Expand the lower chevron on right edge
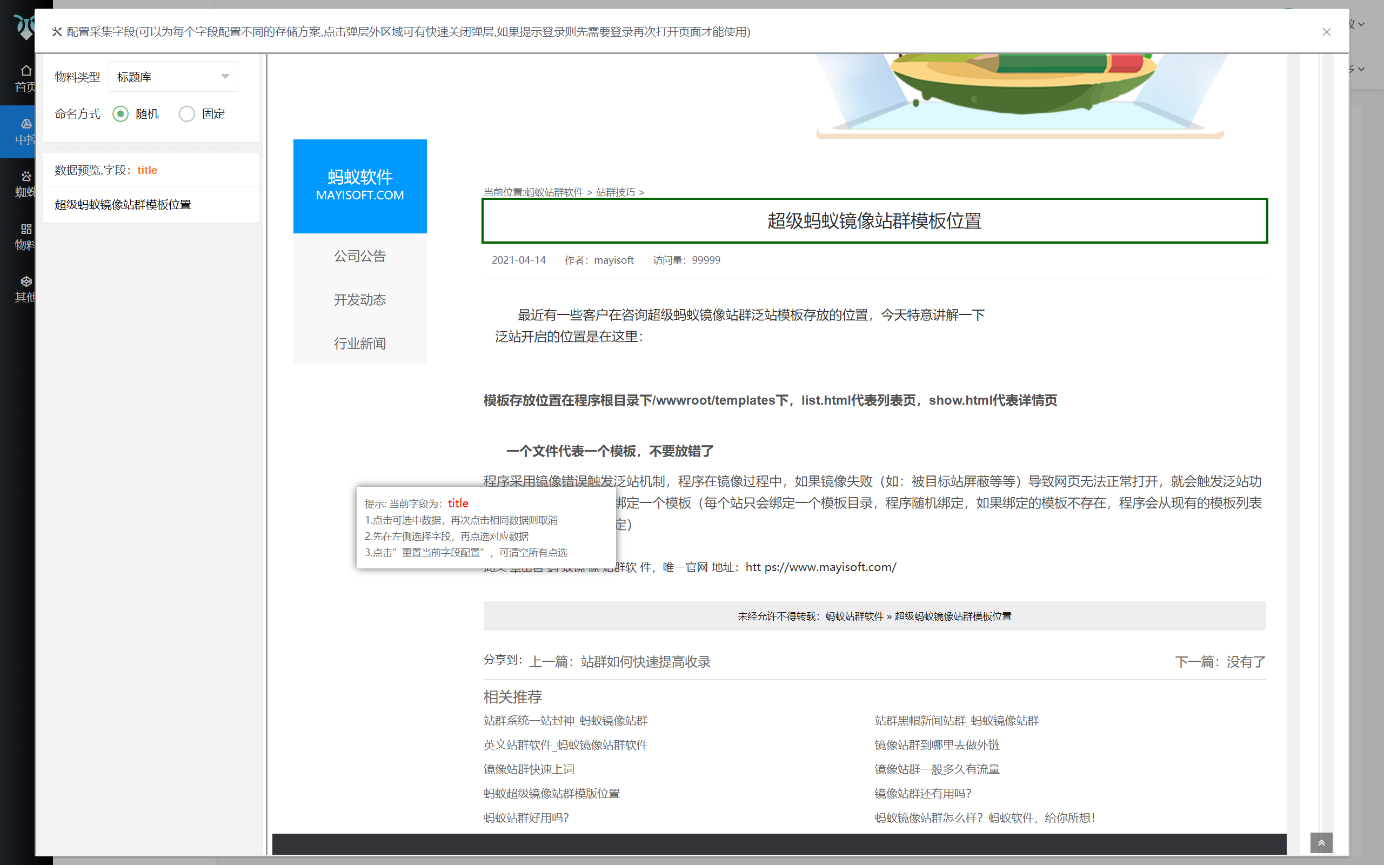The width and height of the screenshot is (1384, 865). (1361, 68)
